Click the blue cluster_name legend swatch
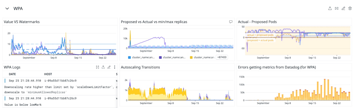 tap(130, 57)
